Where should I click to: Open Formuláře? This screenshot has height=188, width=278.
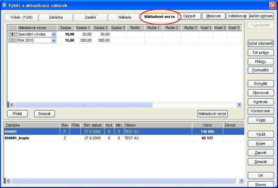click(x=261, y=70)
